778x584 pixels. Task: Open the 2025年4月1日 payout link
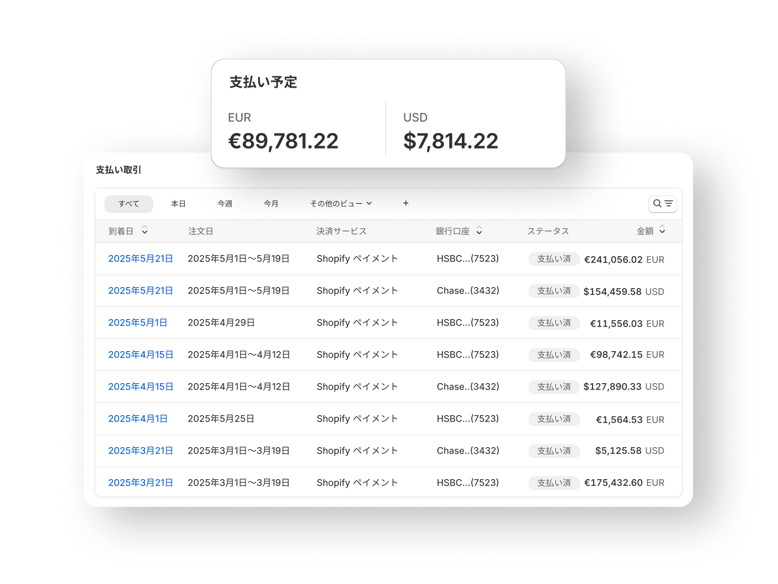(138, 419)
